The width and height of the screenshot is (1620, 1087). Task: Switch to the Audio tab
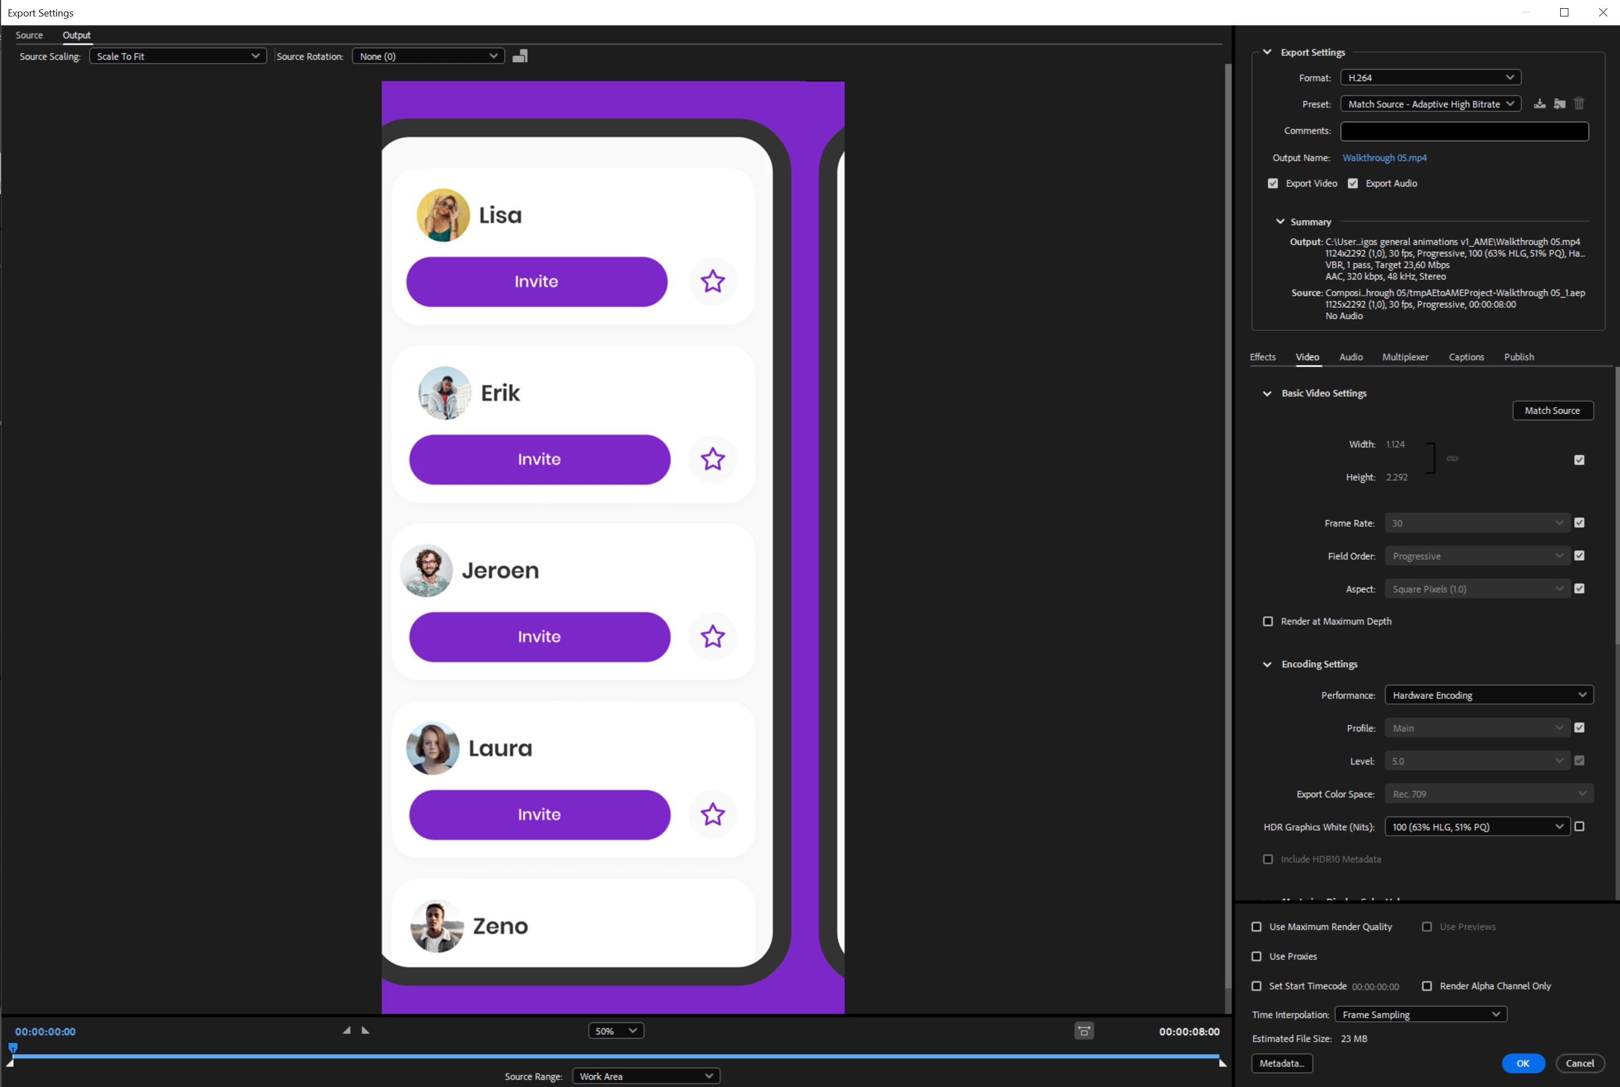[x=1350, y=357]
